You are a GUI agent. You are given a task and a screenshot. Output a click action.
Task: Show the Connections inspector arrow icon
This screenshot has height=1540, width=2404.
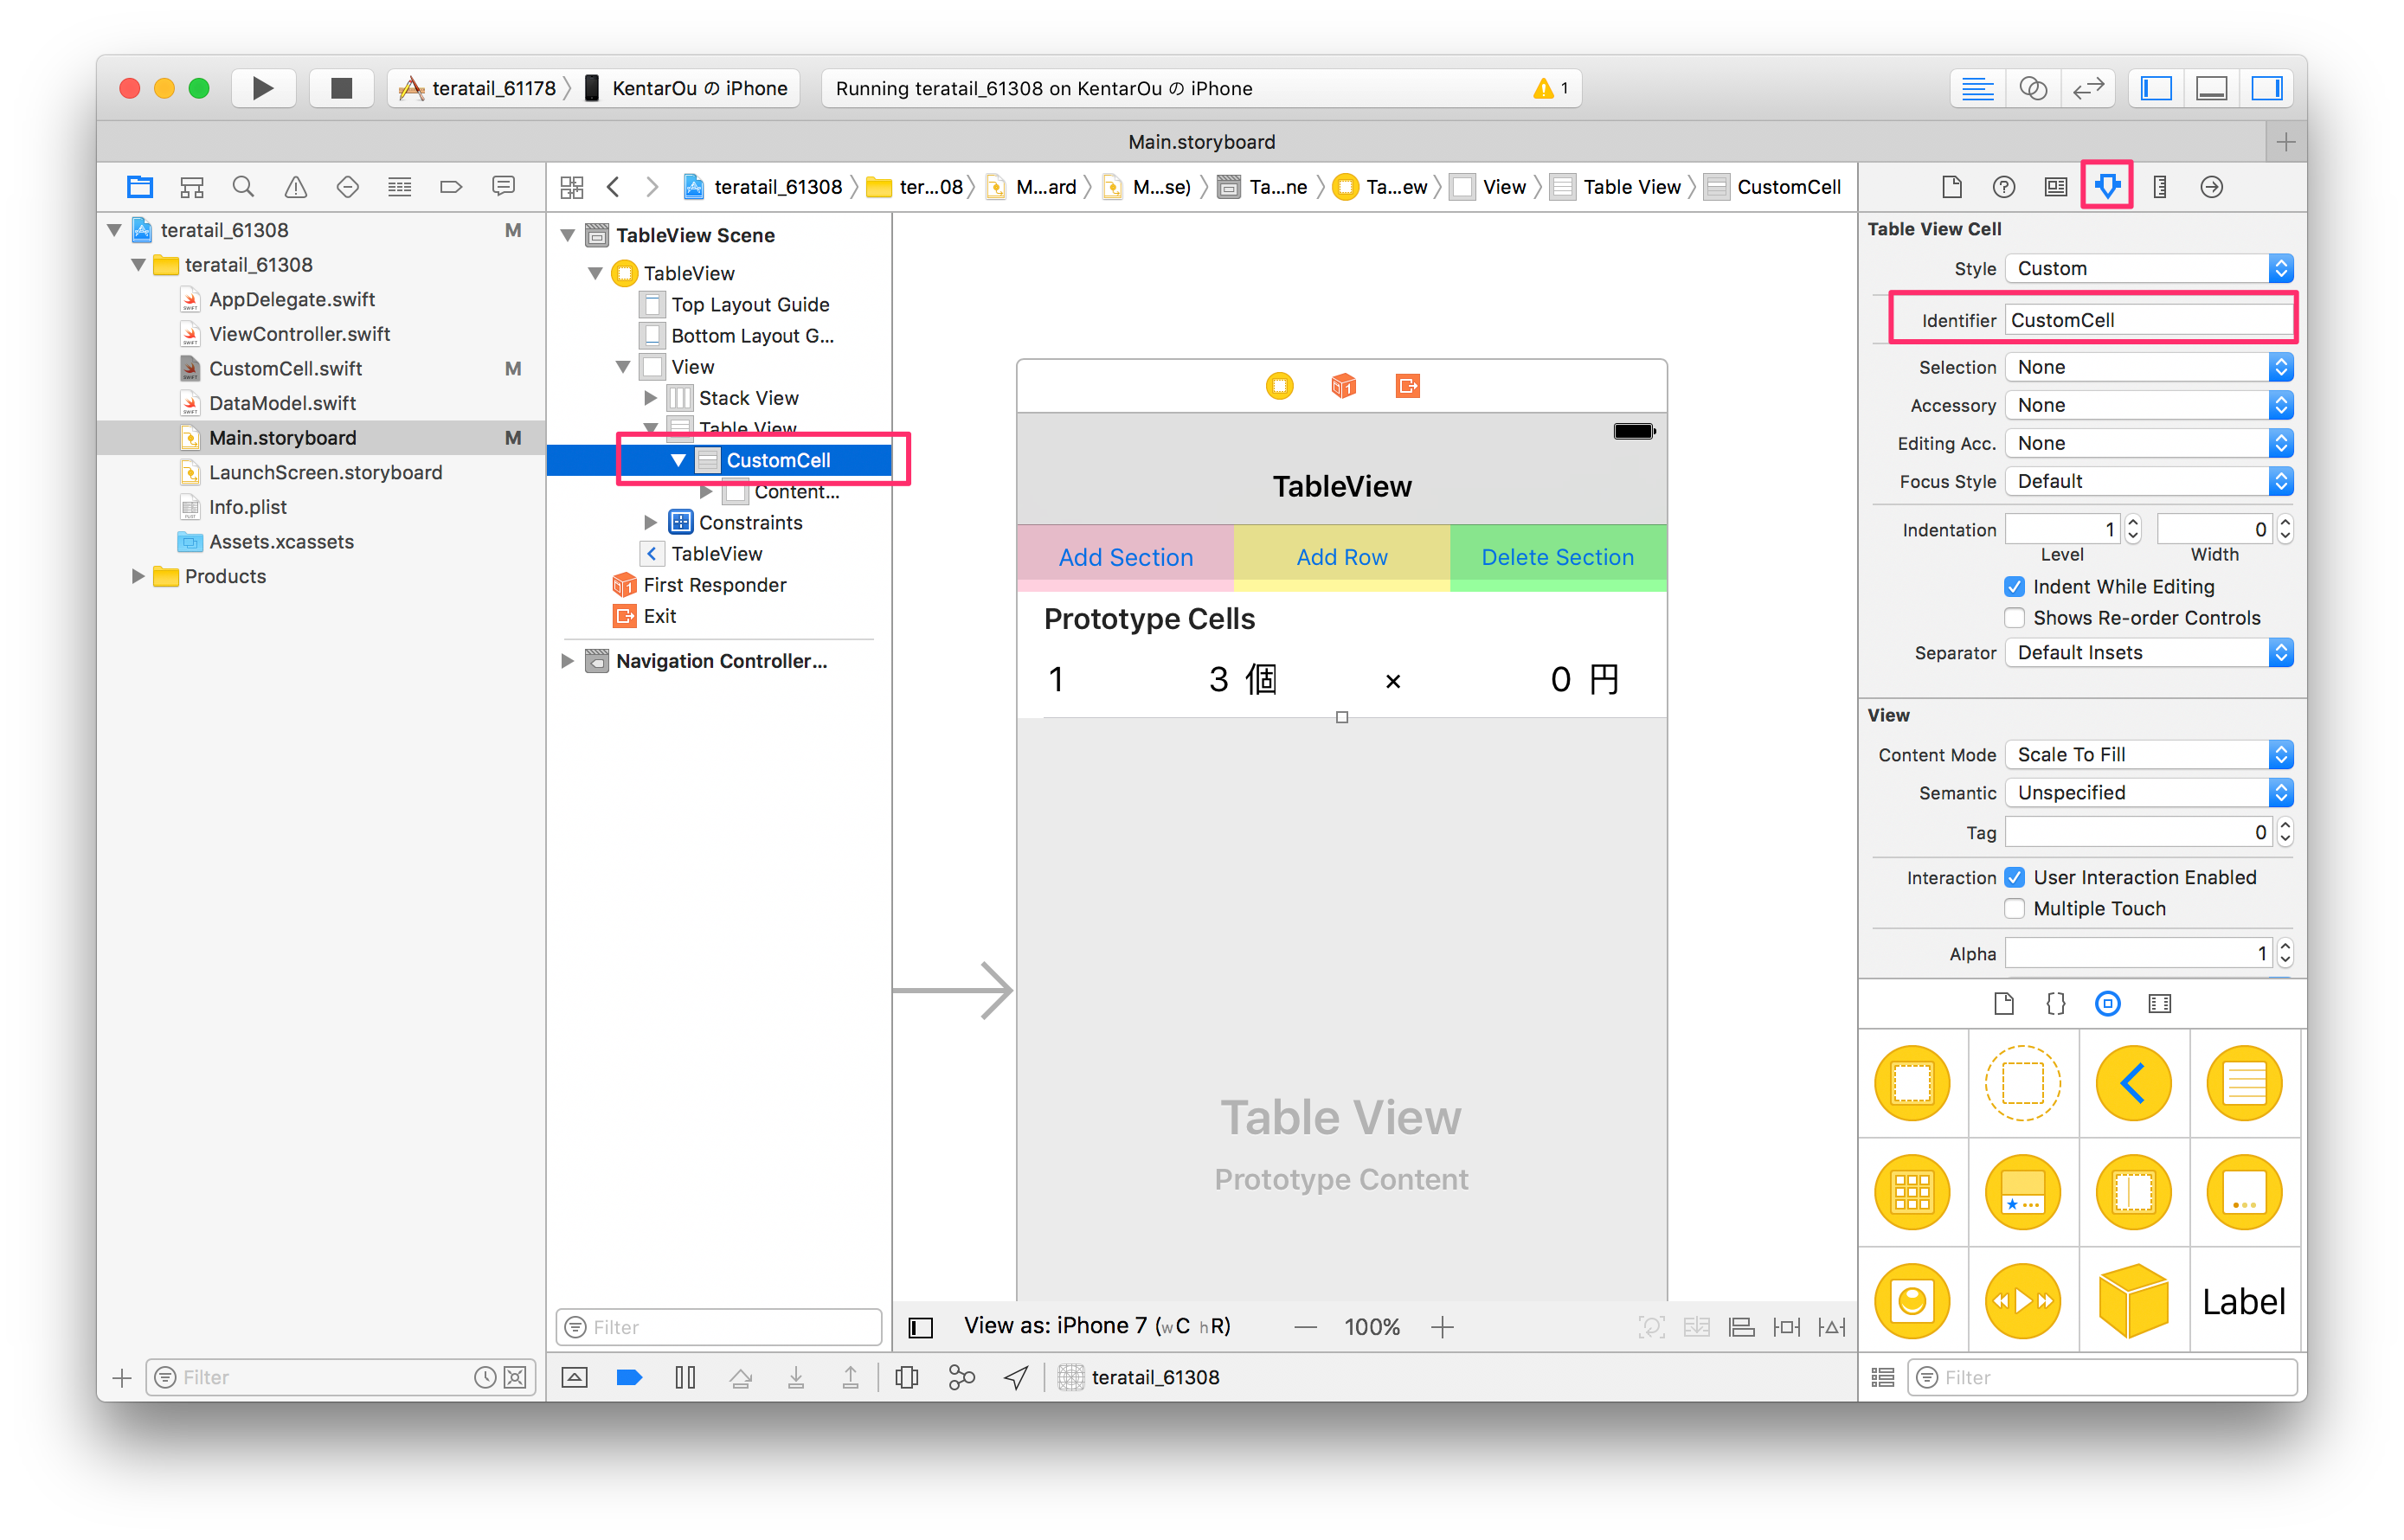pos(2212,186)
